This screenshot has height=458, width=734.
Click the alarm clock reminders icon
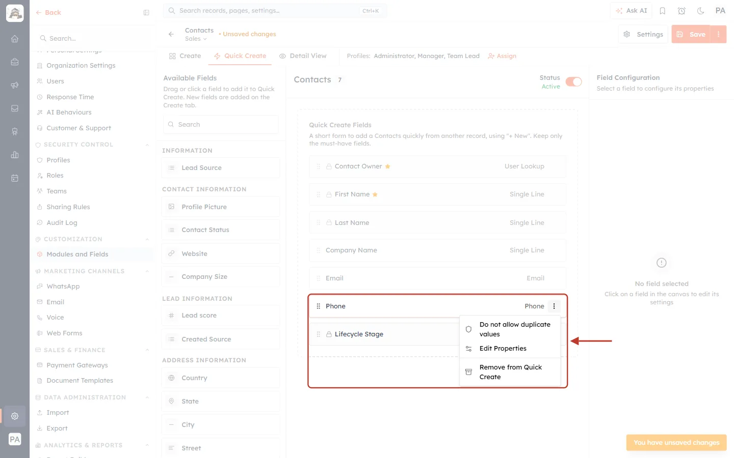click(681, 11)
